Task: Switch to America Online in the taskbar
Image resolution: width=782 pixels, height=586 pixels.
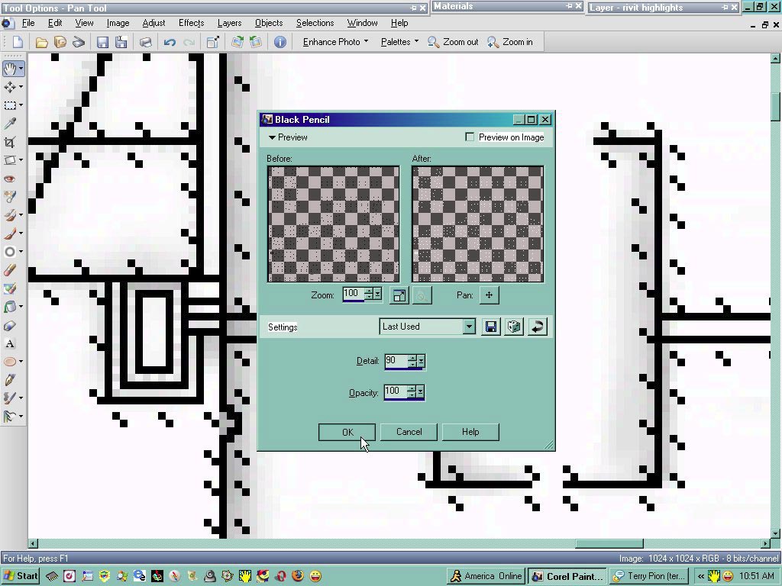Action: point(486,576)
